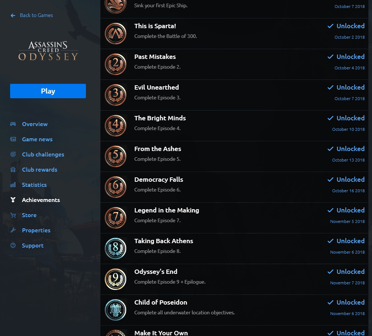The width and height of the screenshot is (372, 336).
Task: Click the Past Mistakes episode 2 badge
Action: tap(116, 64)
